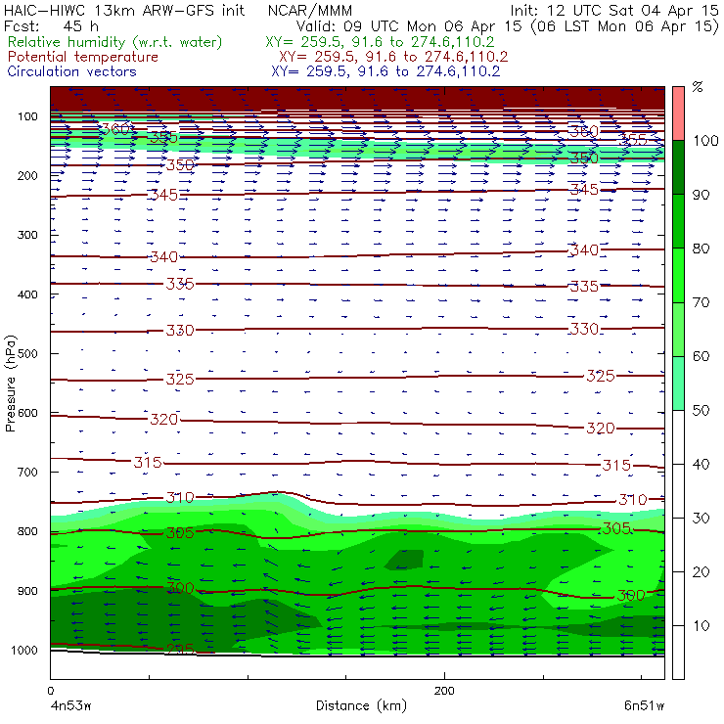This screenshot has width=724, height=724.
Task: Click the colorbar "10" label
Action: coord(701,625)
